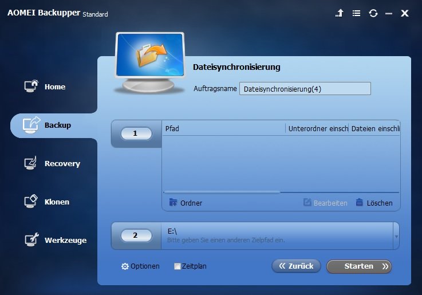Viewport: 422px width, 295px height.
Task: Click the Backup monitor arrow icon
Action: click(31, 125)
